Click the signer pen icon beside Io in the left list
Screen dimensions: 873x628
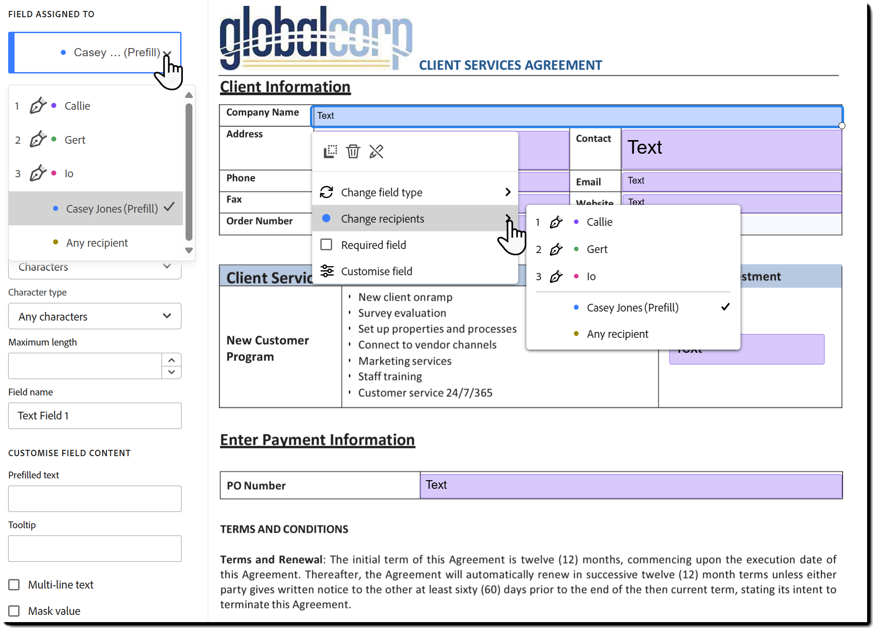(38, 173)
